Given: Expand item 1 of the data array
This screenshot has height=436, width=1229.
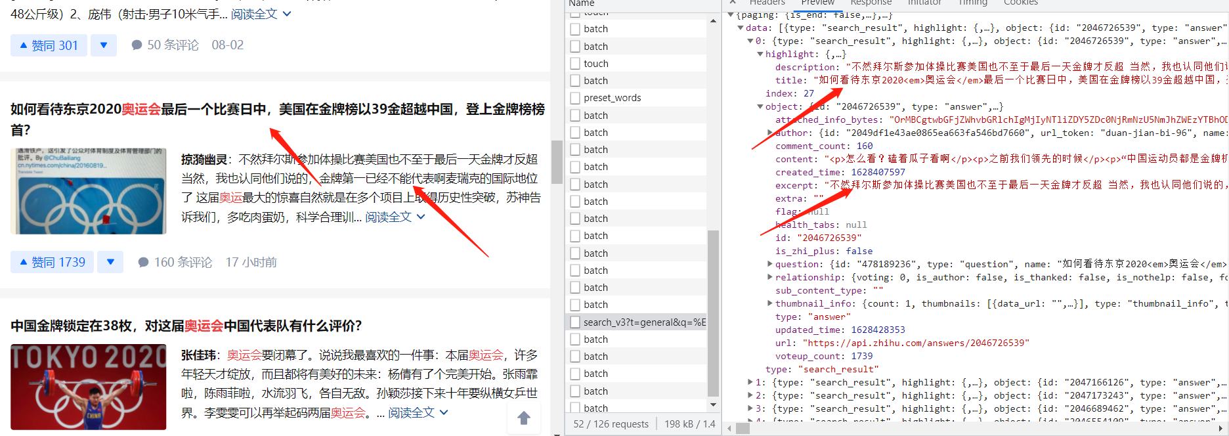Looking at the screenshot, I should click(750, 382).
